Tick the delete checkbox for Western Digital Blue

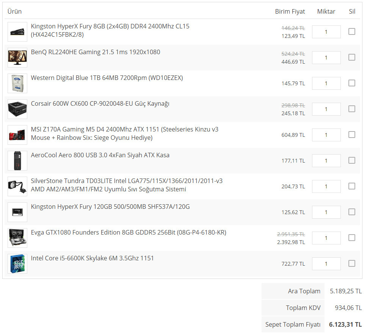[351, 83]
